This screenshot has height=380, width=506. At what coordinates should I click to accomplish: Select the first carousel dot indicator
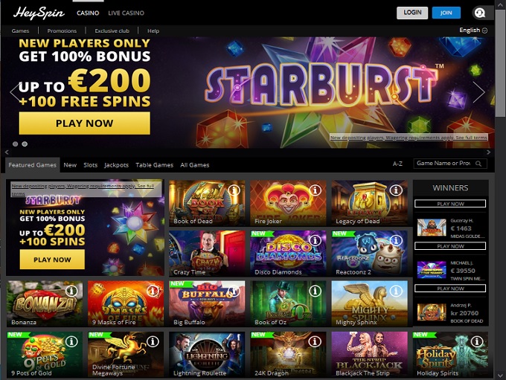tap(15, 144)
